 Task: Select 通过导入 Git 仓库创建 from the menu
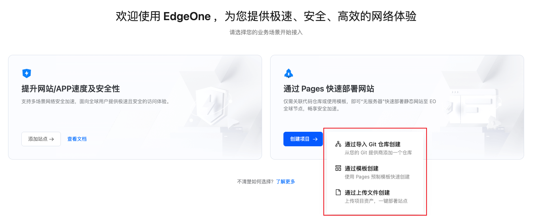(372, 144)
